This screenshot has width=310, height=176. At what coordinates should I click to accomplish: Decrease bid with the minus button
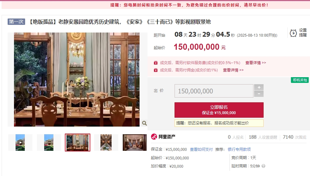tap(259, 94)
